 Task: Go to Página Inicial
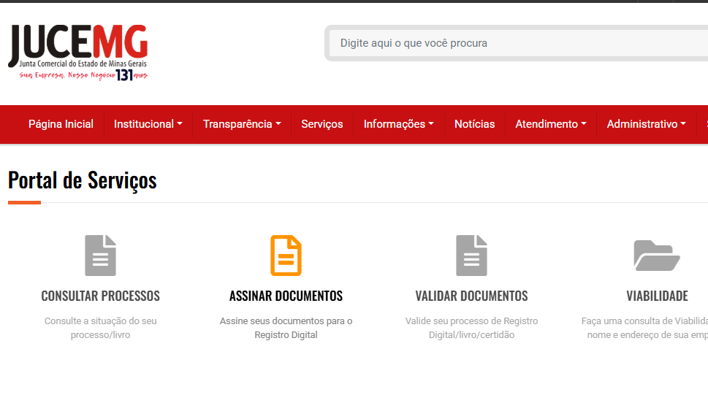tap(61, 124)
